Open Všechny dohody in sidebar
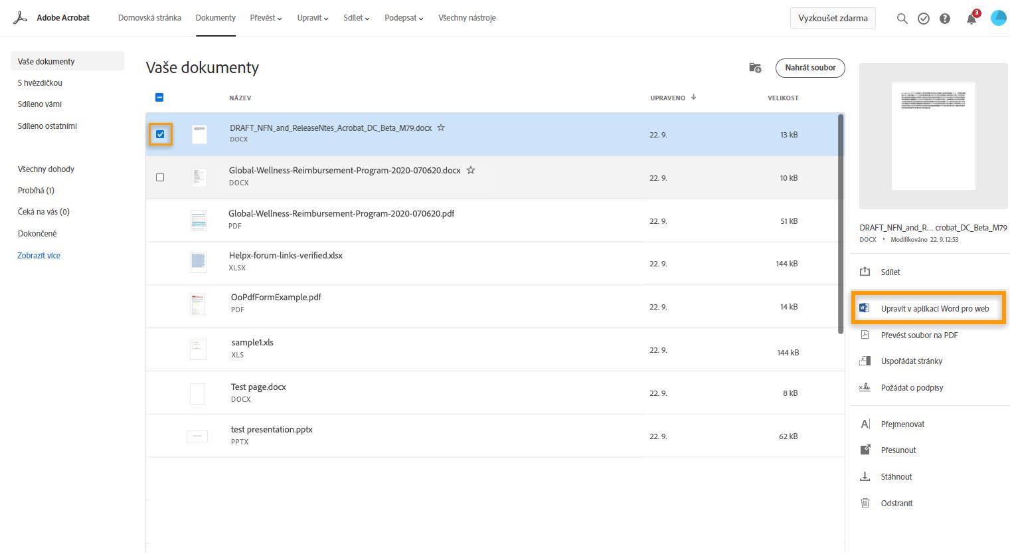The image size is (1010, 558). tap(46, 169)
